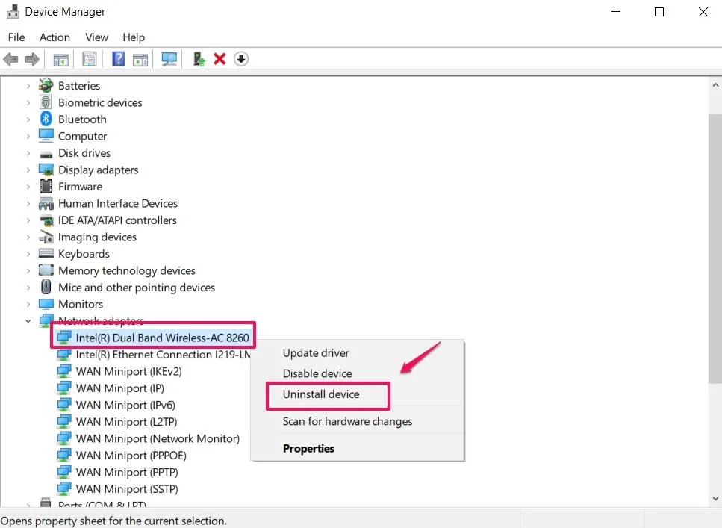Click the down-arrow disable device icon
Screen dimensions: 722x528
point(241,59)
